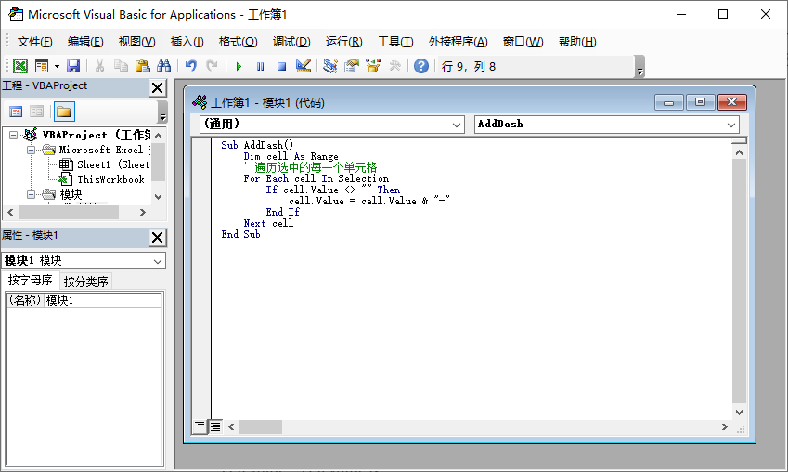The width and height of the screenshot is (788, 472).
Task: Paste from clipboard toolbar icon
Action: click(143, 66)
